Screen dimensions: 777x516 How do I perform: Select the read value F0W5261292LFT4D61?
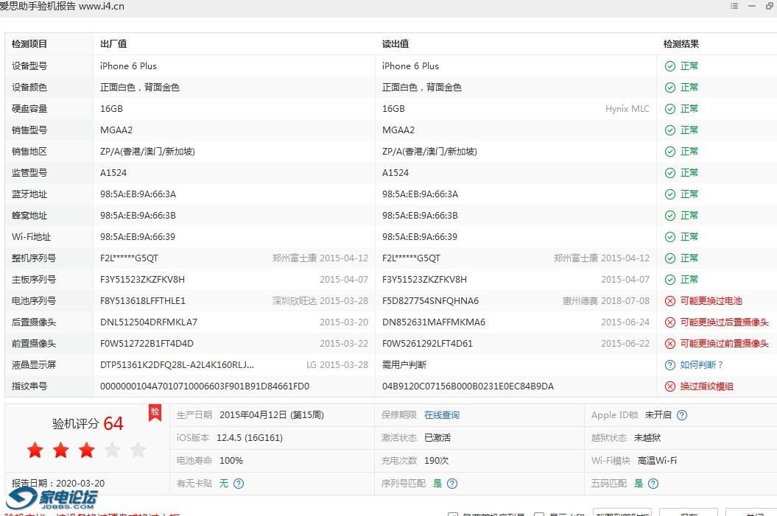point(427,344)
